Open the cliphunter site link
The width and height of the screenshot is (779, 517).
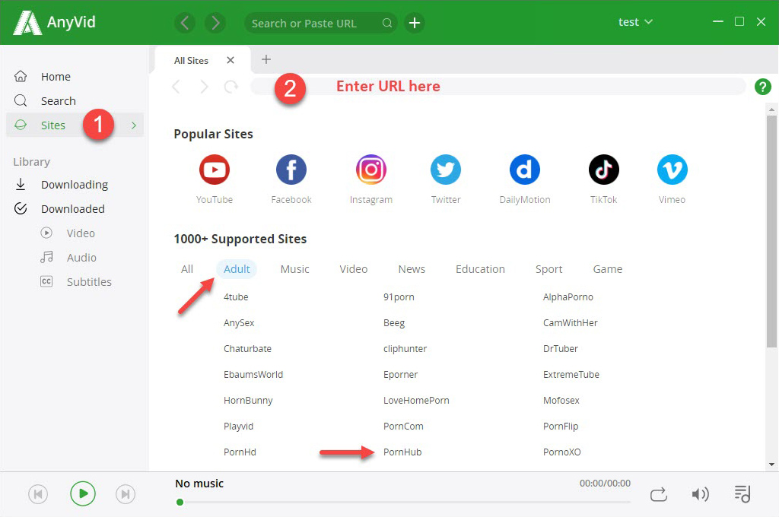click(x=405, y=349)
